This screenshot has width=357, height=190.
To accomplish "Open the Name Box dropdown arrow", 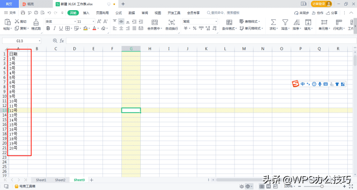I will pyautogui.click(x=39, y=41).
